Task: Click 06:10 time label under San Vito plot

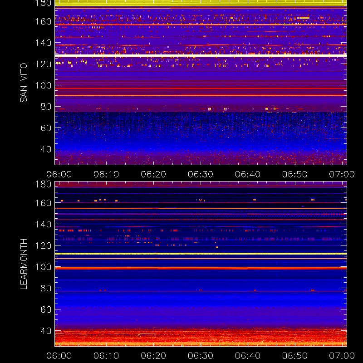Action: click(x=106, y=174)
